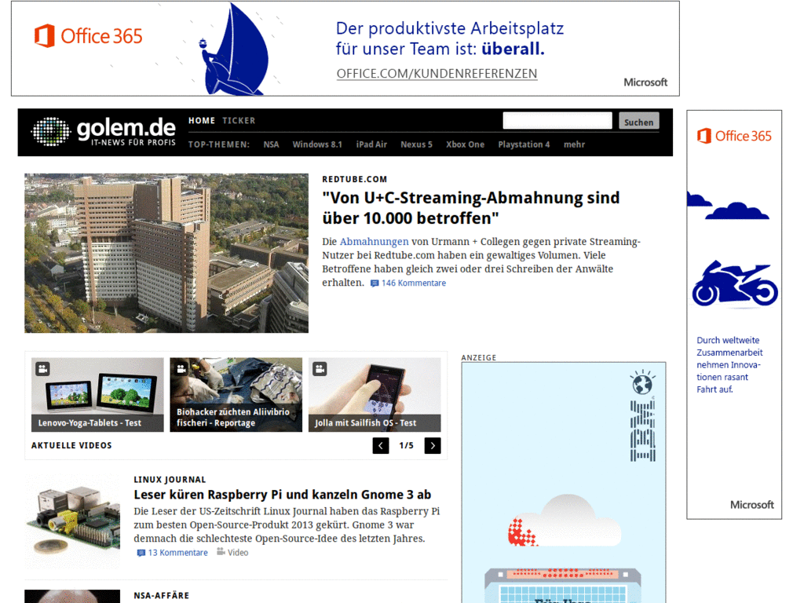
Task: Click Microsoft label in sidebar ad
Action: pos(751,505)
